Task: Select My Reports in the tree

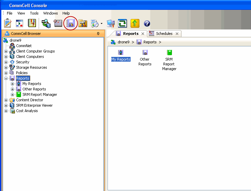Action: [32, 84]
